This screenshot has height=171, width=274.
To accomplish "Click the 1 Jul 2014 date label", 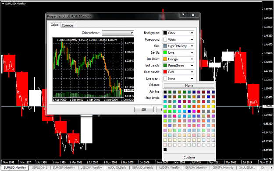I will point(247,162).
